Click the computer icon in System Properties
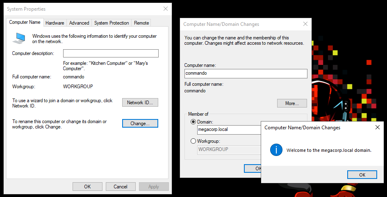This screenshot has height=197, width=387. [x=19, y=38]
